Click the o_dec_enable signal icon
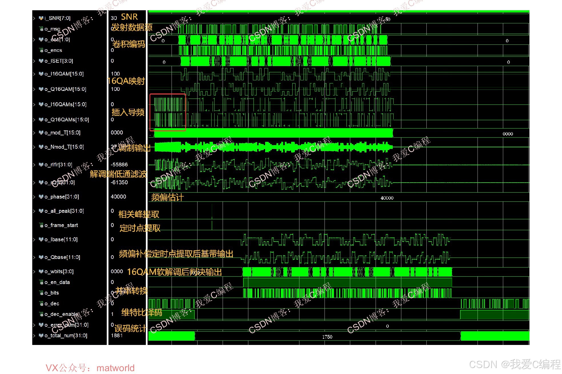 [41, 314]
